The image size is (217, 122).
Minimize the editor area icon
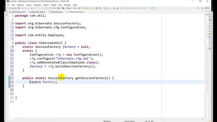pyautogui.click(x=203, y=11)
